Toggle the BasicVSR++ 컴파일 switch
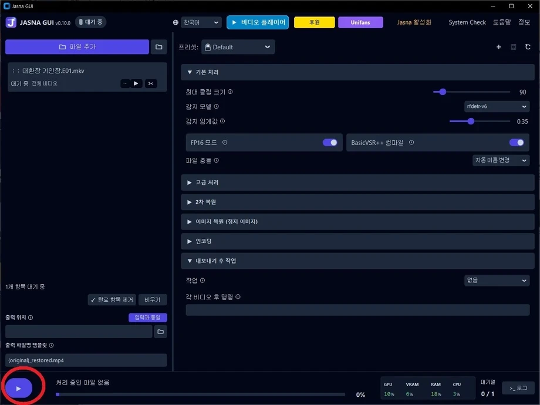 [x=517, y=143]
